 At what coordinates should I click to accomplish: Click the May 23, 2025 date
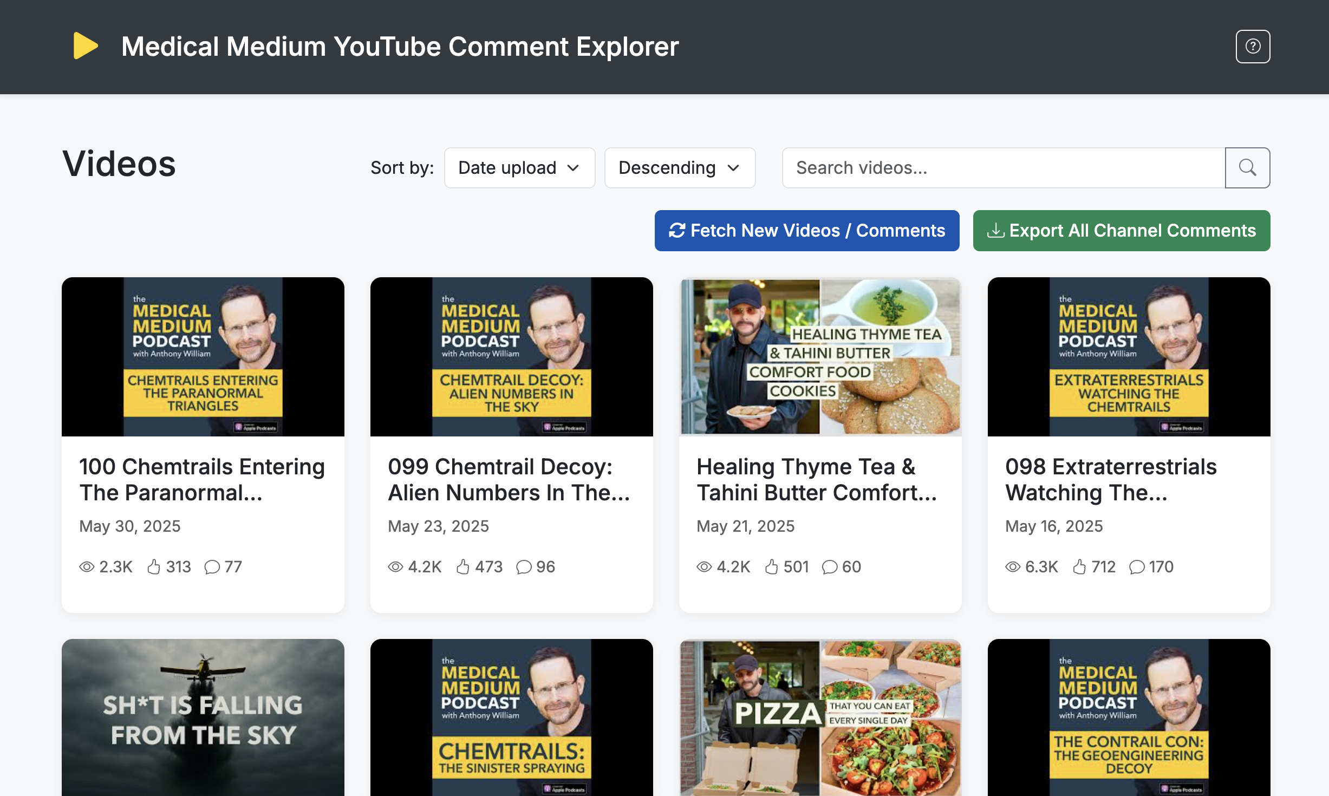(x=439, y=526)
